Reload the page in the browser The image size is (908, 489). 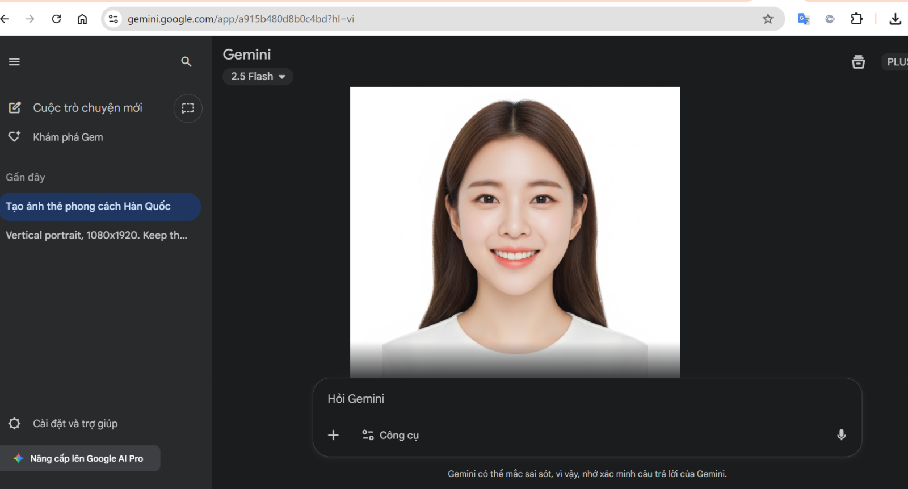tap(56, 19)
